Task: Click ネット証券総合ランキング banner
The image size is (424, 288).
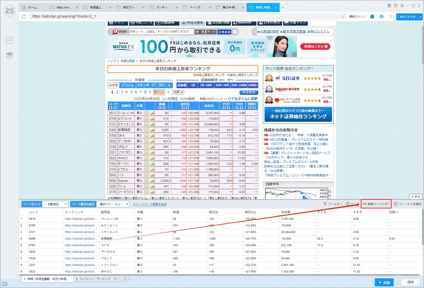Action: click(x=298, y=114)
